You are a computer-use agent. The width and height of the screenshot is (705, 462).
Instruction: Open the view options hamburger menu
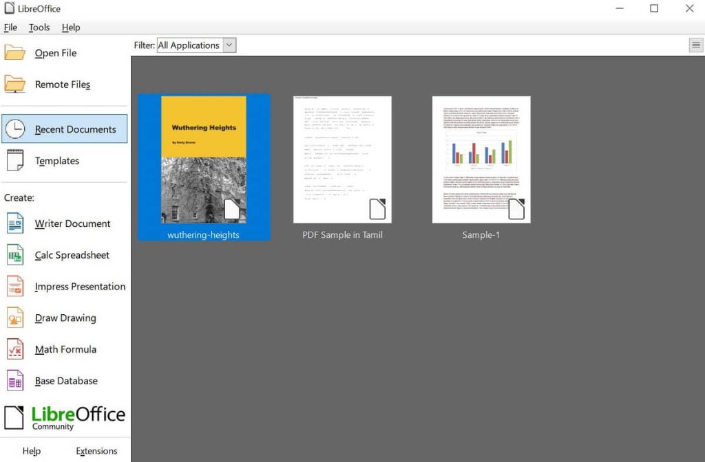(x=696, y=45)
